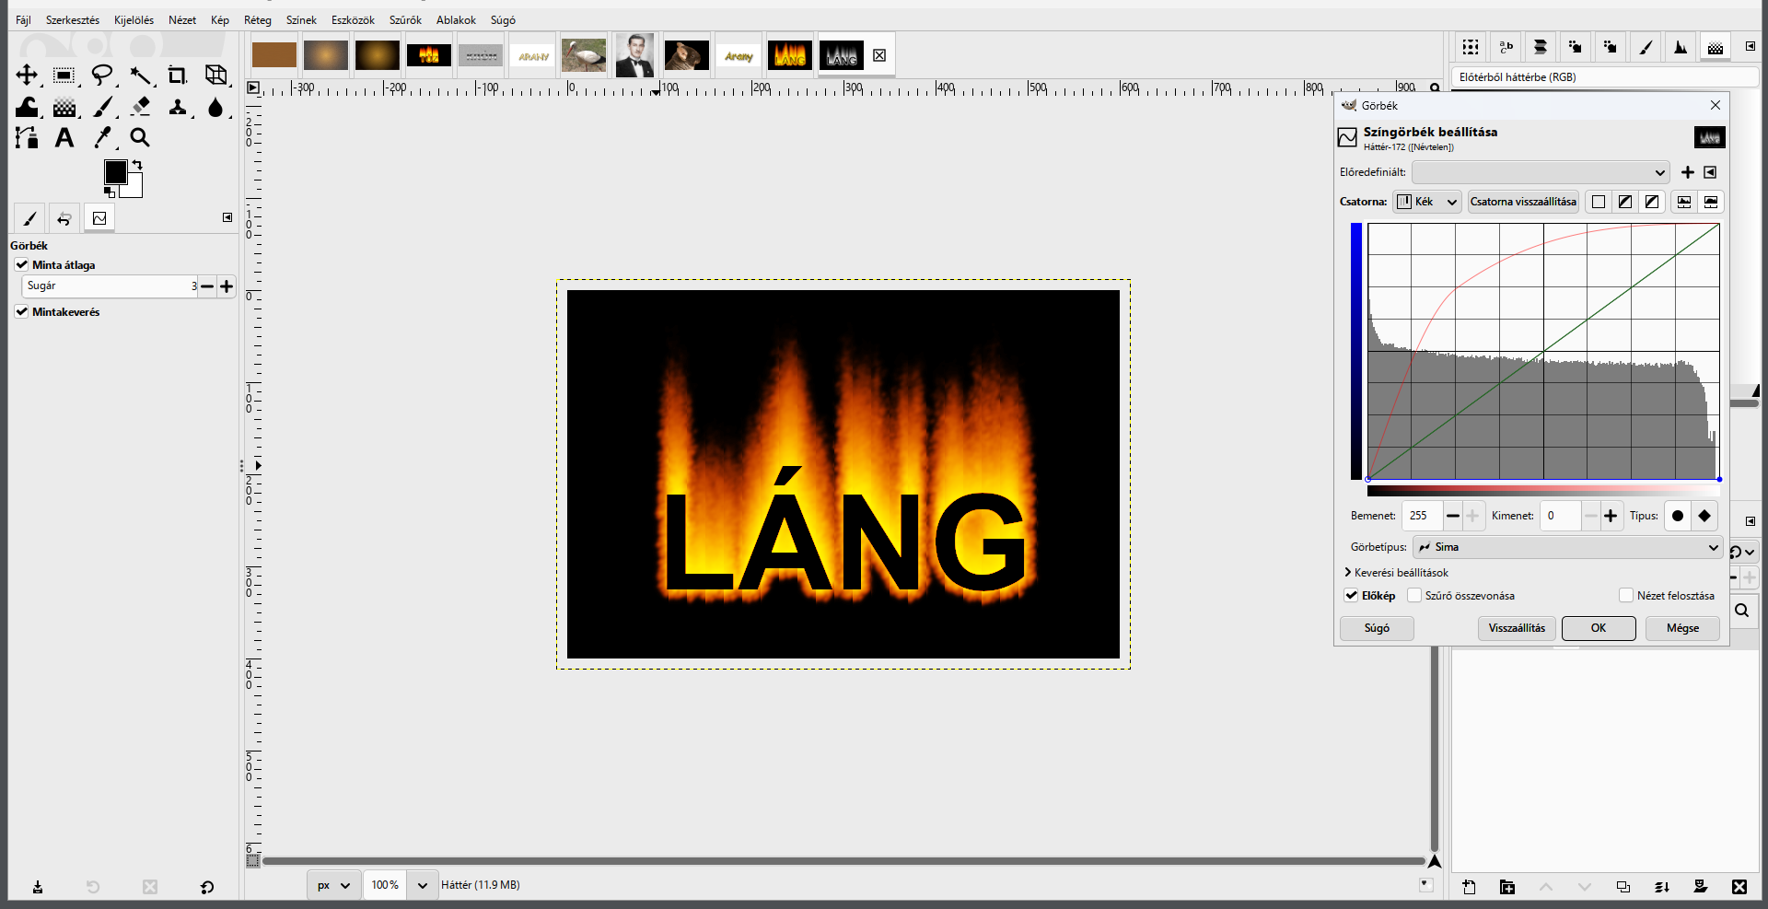Select the Text tool
This screenshot has height=909, width=1768.
point(64,138)
